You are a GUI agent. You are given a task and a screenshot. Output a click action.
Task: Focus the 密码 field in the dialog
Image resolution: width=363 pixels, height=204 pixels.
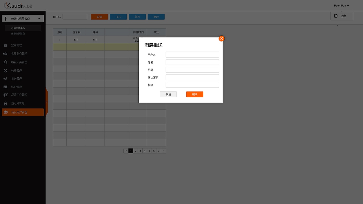click(192, 70)
